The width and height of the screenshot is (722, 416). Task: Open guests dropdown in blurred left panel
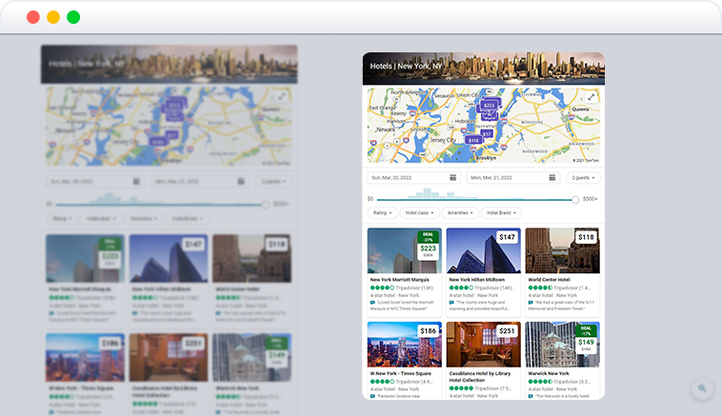[273, 181]
